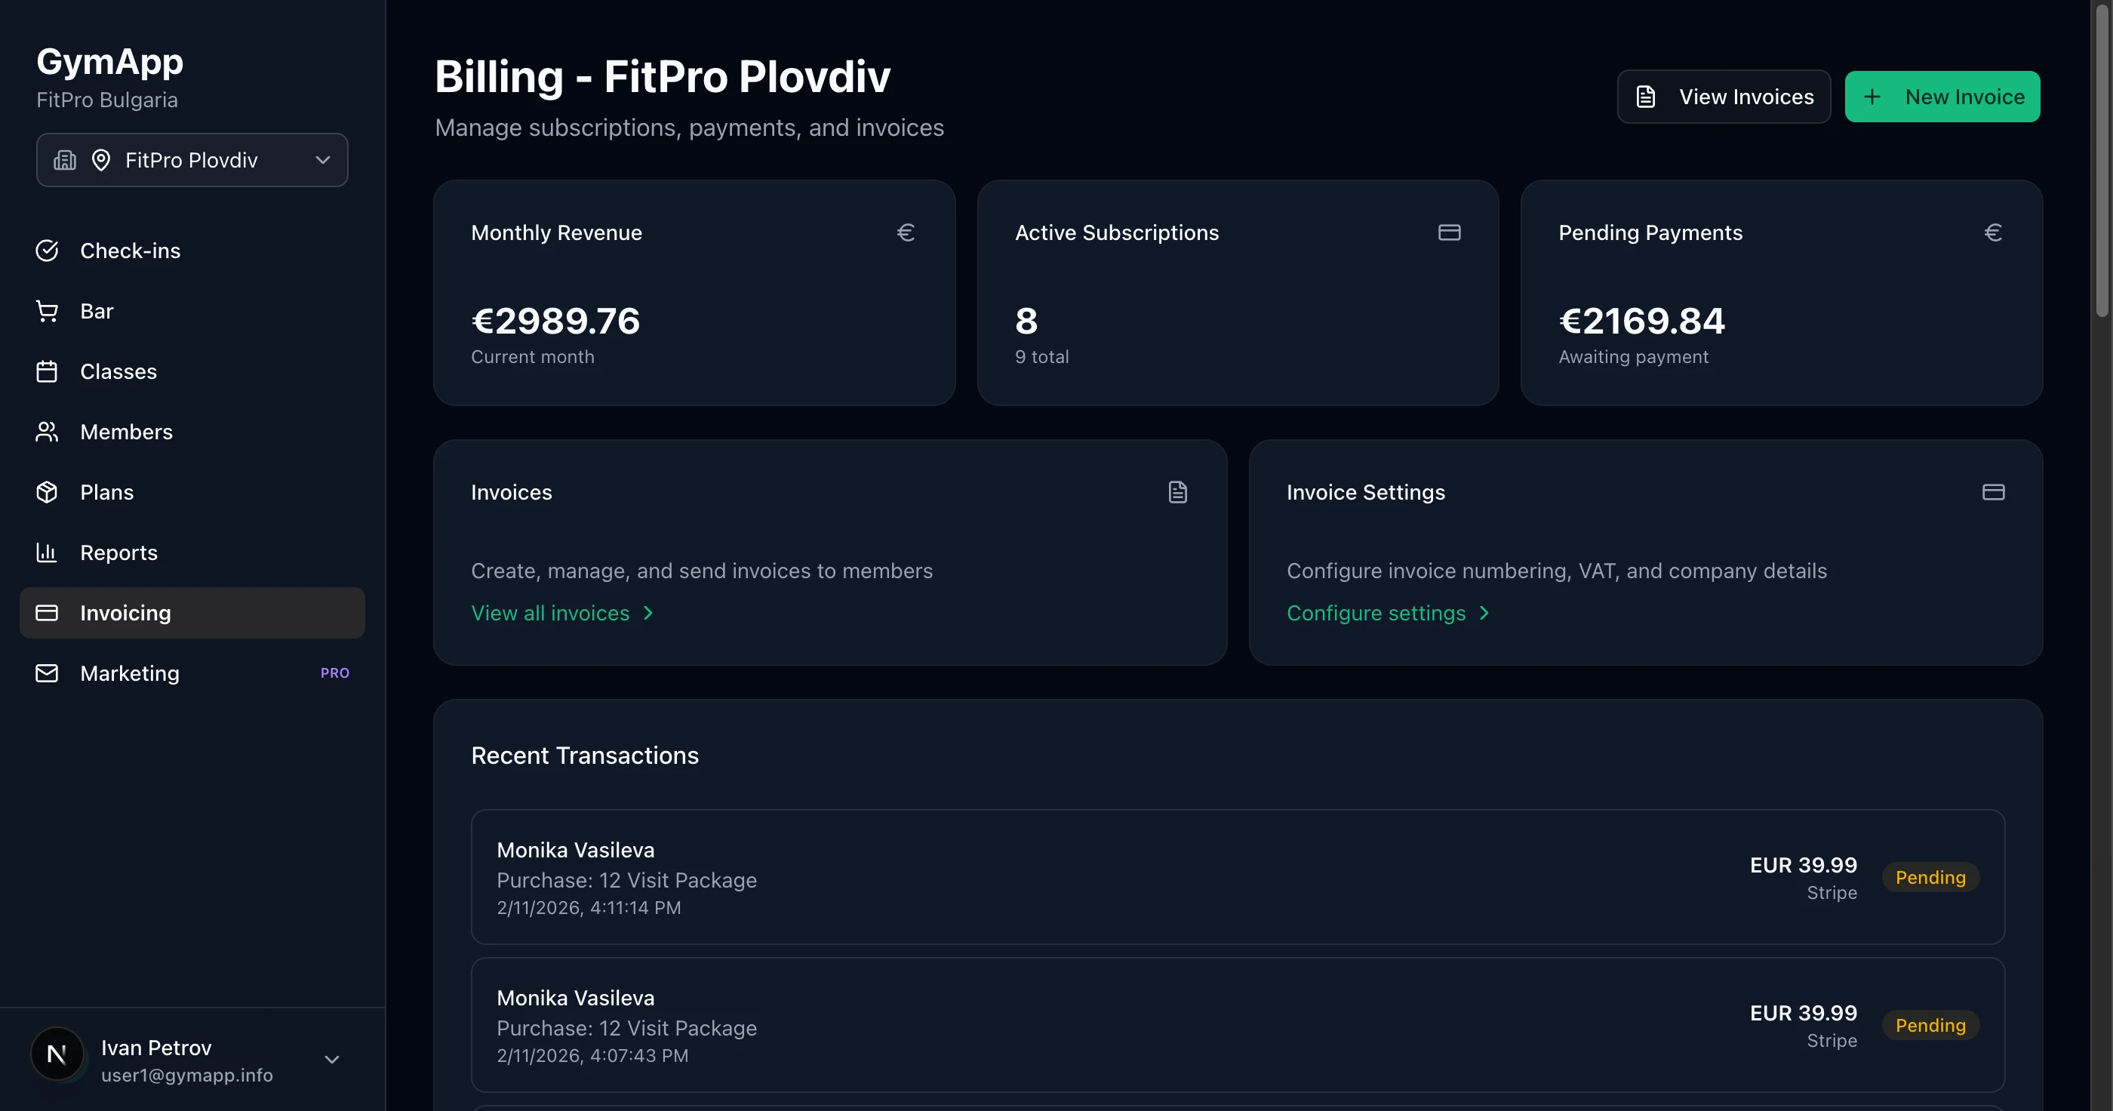2113x1111 pixels.
Task: Click the Check-ins circle-check icon
Action: [x=47, y=251]
